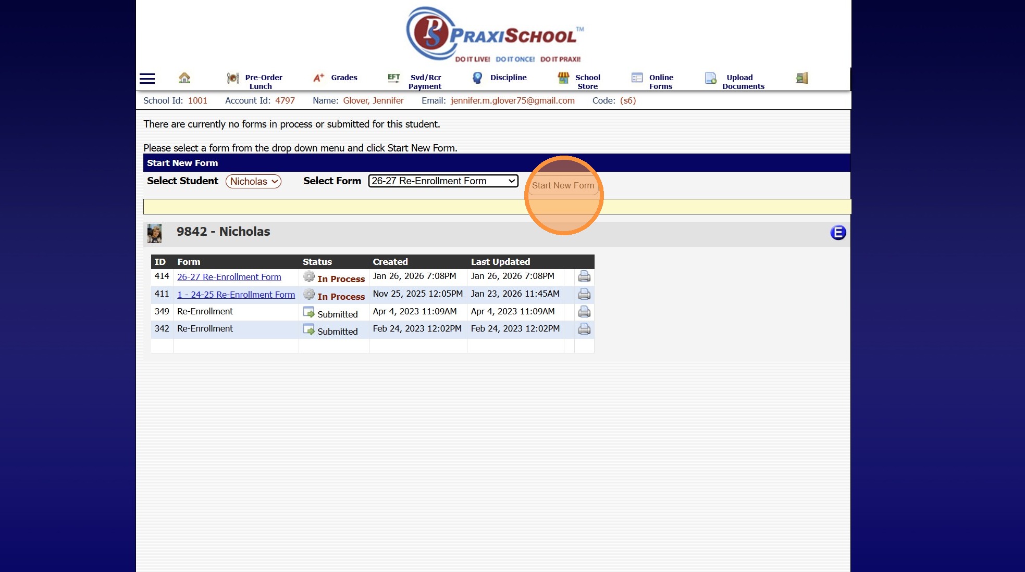
Task: Click Nicholas's student photo thumbnail
Action: click(154, 233)
